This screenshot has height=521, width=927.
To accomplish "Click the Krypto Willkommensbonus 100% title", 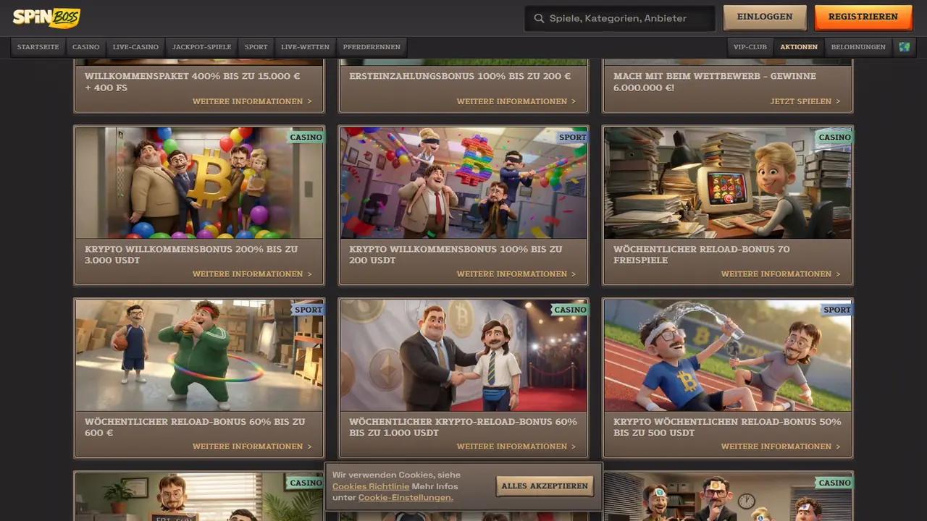I will (x=456, y=255).
